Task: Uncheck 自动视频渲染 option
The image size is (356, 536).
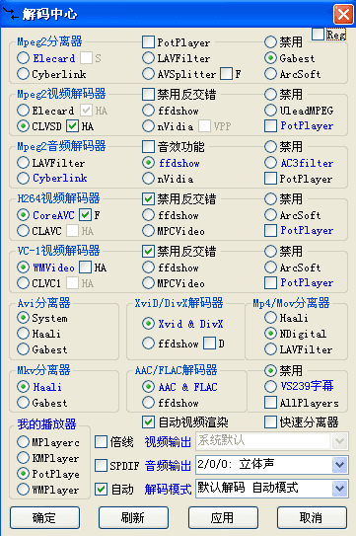Action: (148, 422)
